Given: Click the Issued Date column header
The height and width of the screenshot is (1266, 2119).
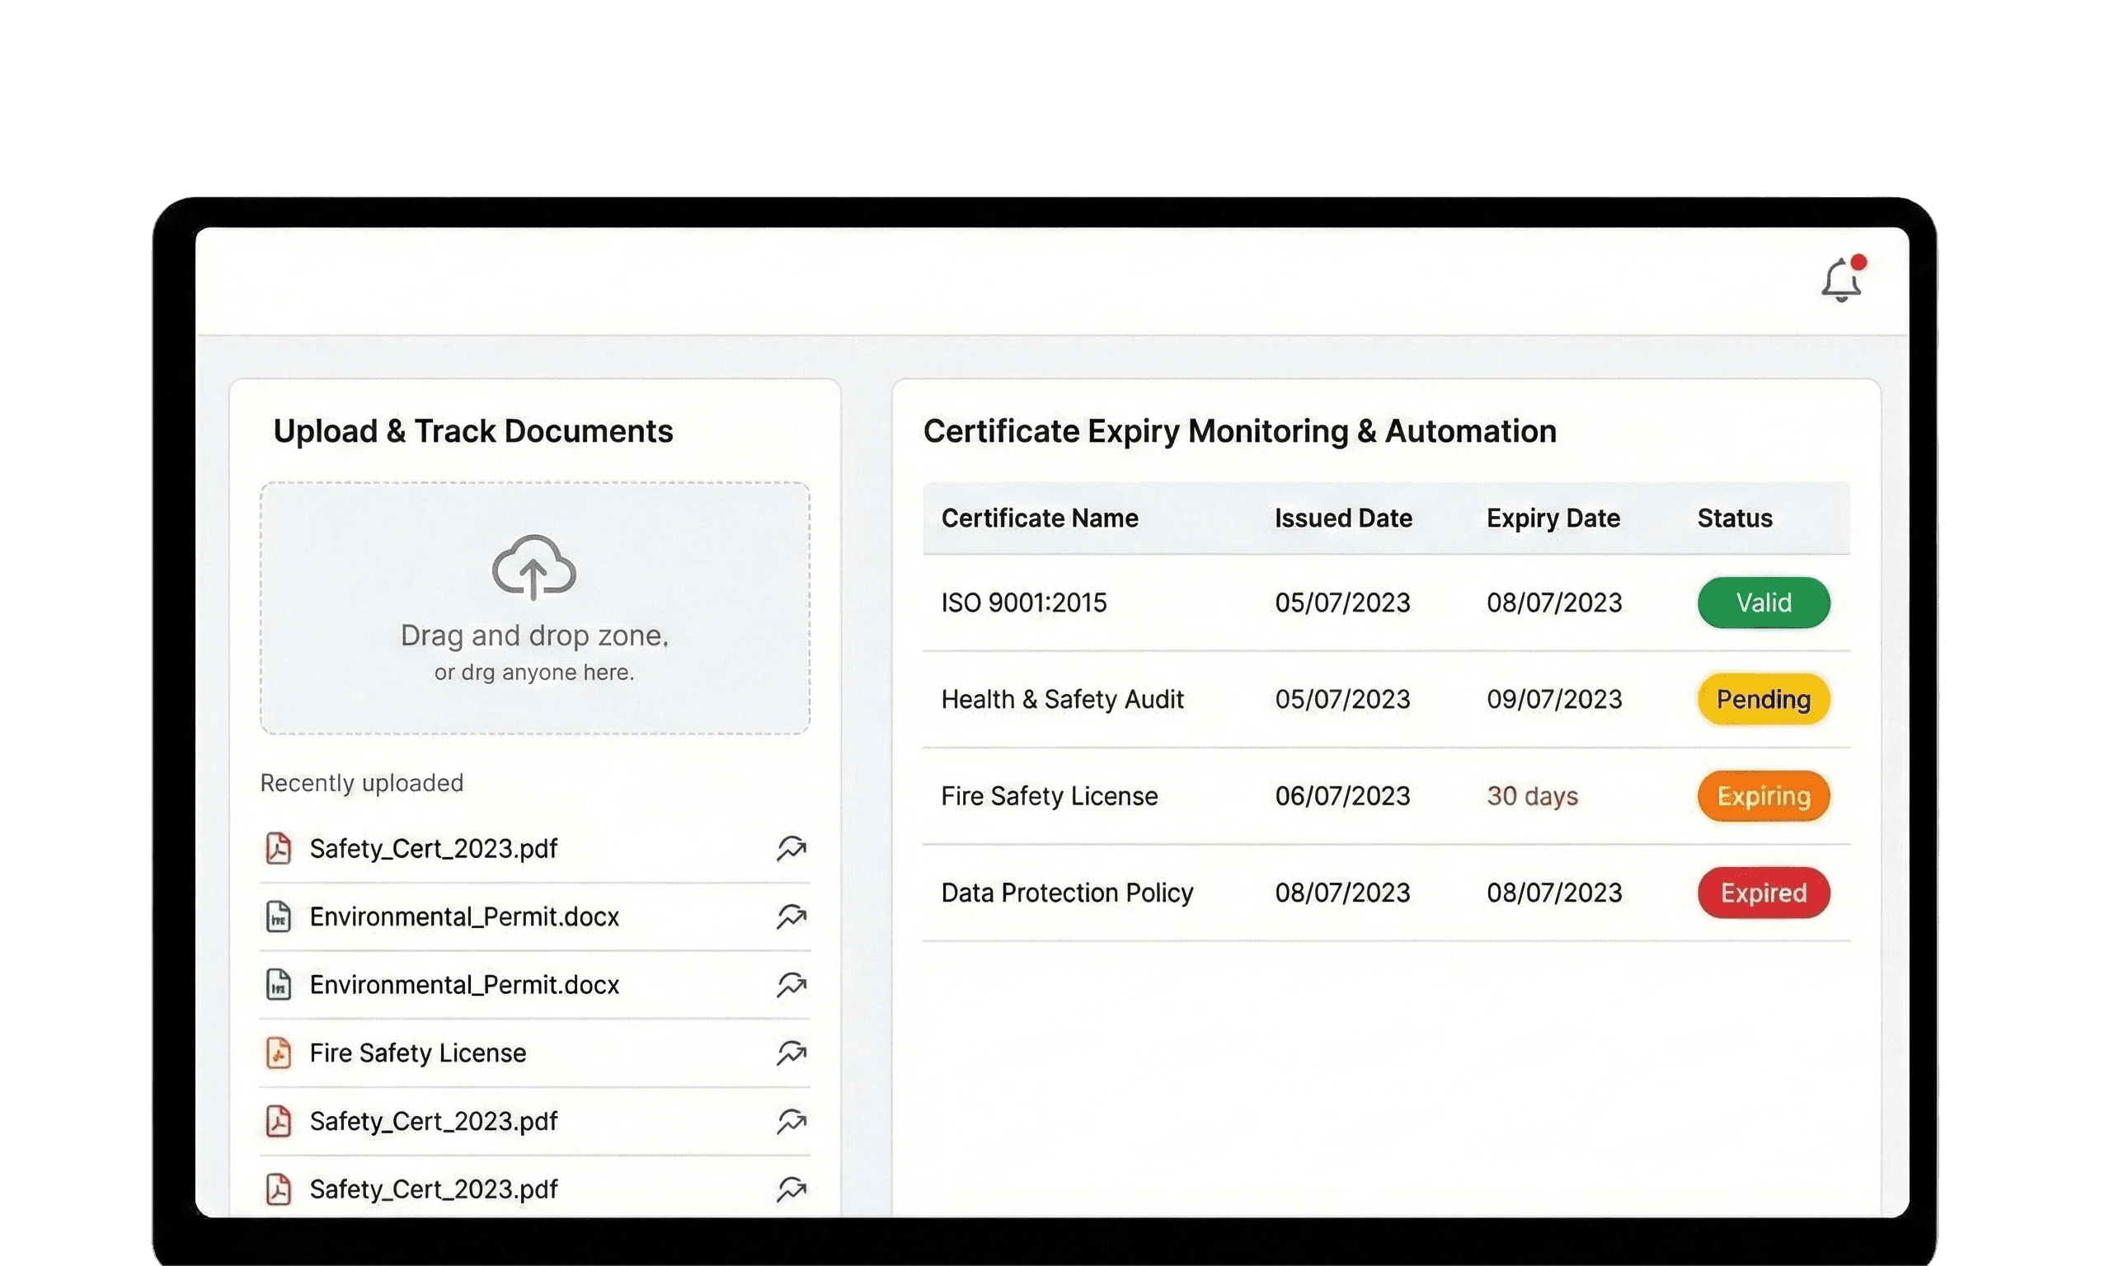Looking at the screenshot, I should tap(1342, 518).
